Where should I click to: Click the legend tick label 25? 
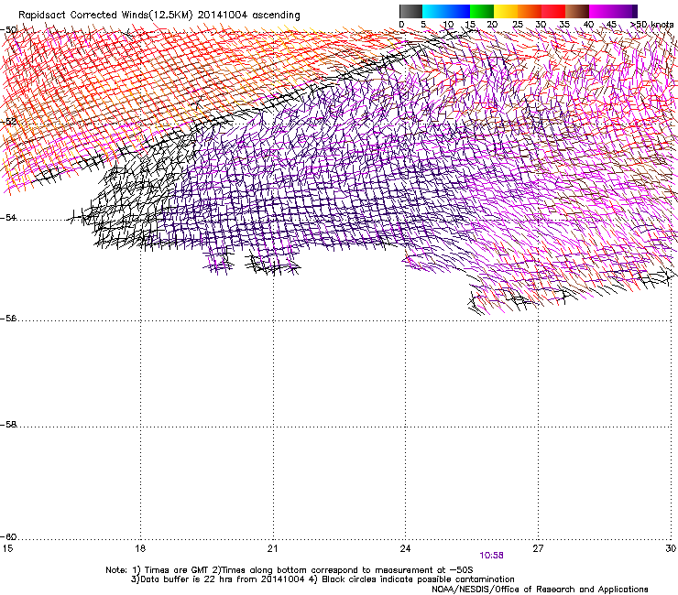518,24
